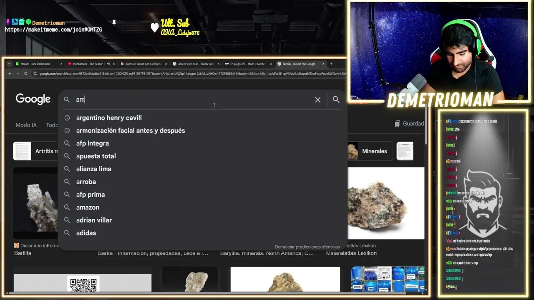This screenshot has height=300, width=534.
Task: Click the Barilita result caption
Action: point(23,253)
